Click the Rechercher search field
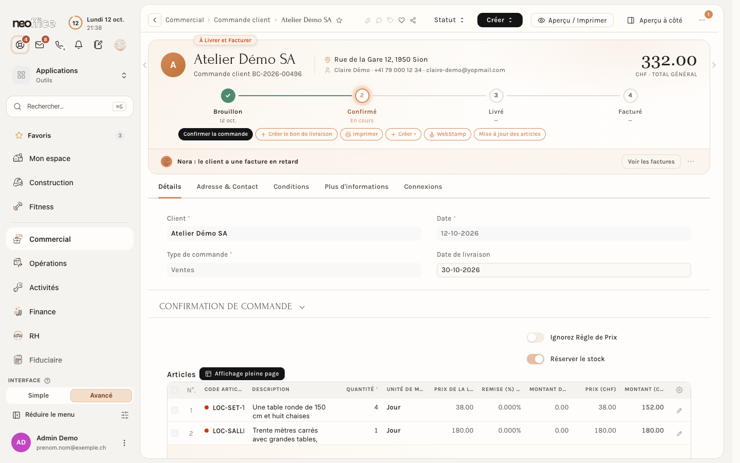740x463 pixels. (x=70, y=106)
